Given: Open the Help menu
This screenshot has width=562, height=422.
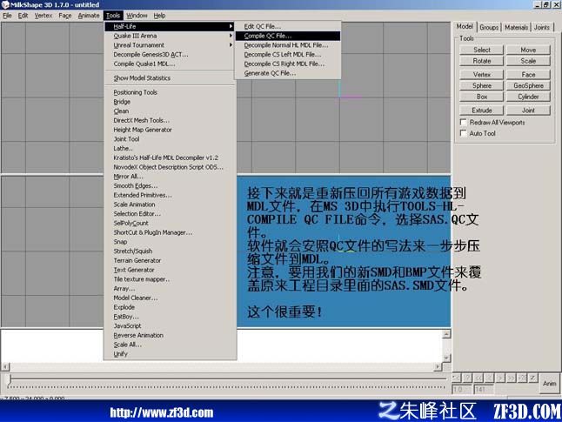Looking at the screenshot, I should (x=159, y=16).
